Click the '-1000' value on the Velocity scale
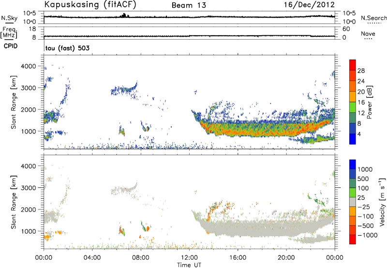 [367, 235]
